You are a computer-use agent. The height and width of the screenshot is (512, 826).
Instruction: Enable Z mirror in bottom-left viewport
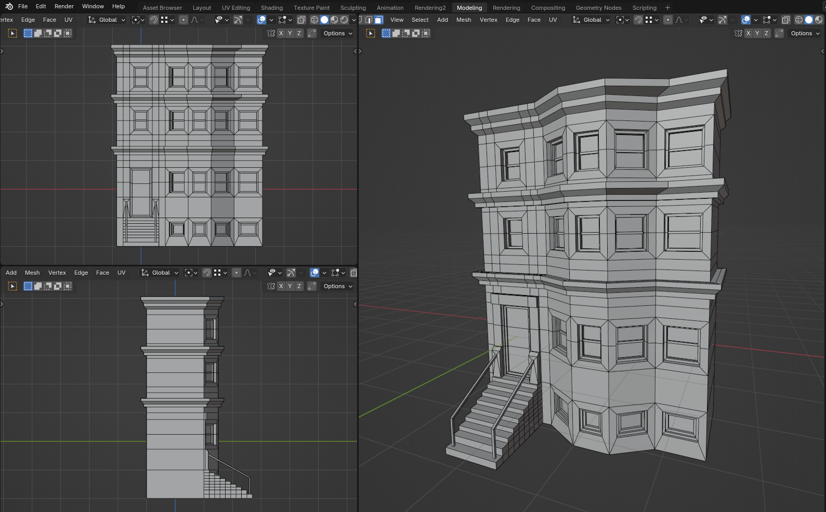point(299,286)
